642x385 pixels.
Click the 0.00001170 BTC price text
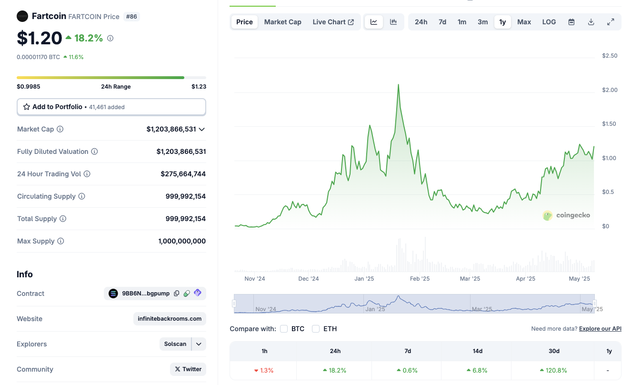[39, 57]
